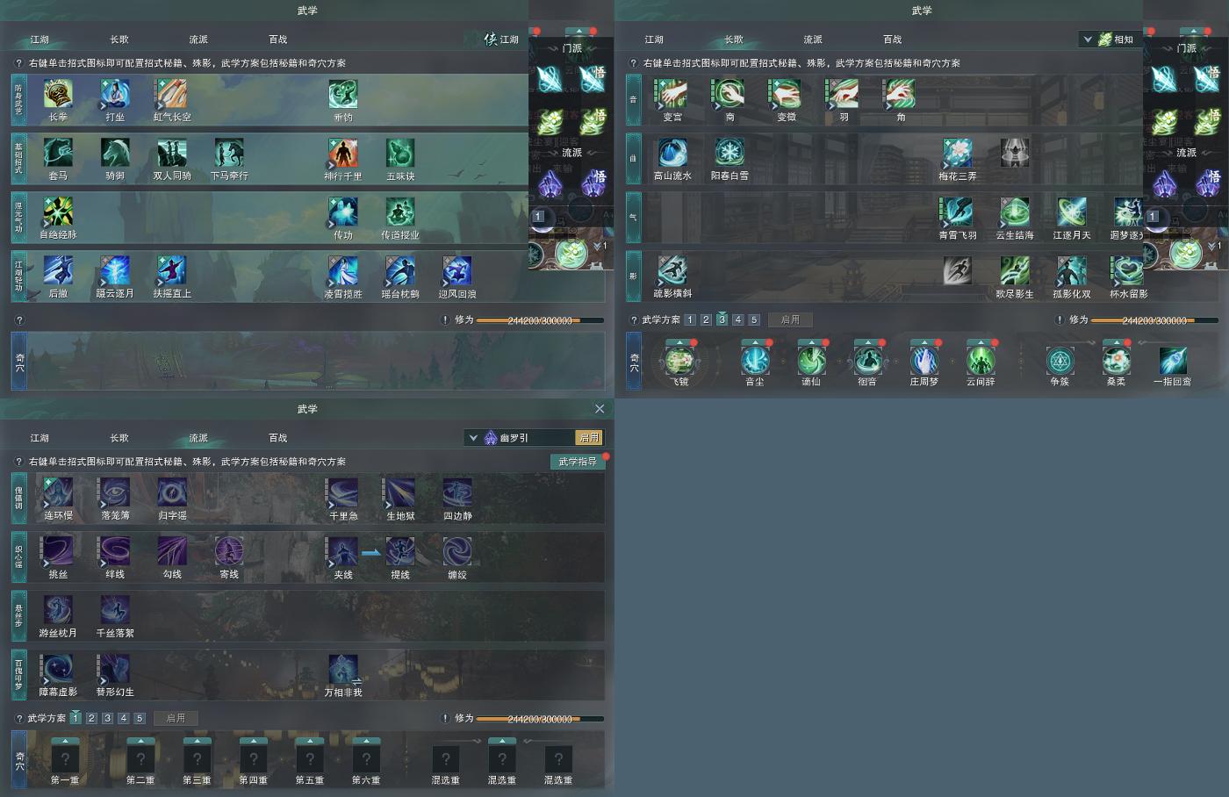
Task: Select the 千里急 skill icon
Action: click(x=343, y=492)
